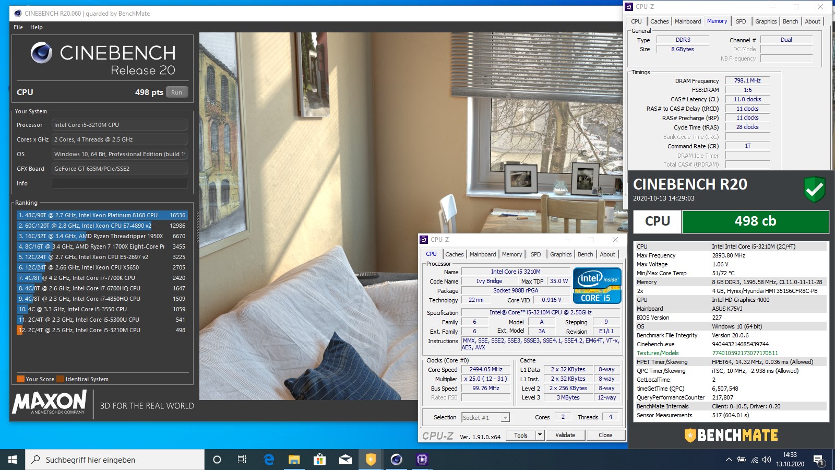
Task: Select ranking entry Intel Core i5-3210M
Action: tap(102, 330)
